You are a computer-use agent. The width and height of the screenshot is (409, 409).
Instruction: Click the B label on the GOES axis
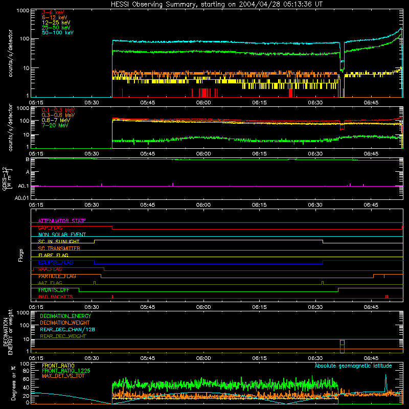pyautogui.click(x=28, y=160)
